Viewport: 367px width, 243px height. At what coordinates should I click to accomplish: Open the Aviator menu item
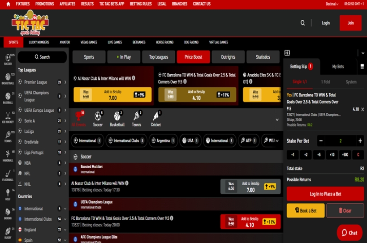coord(65,43)
